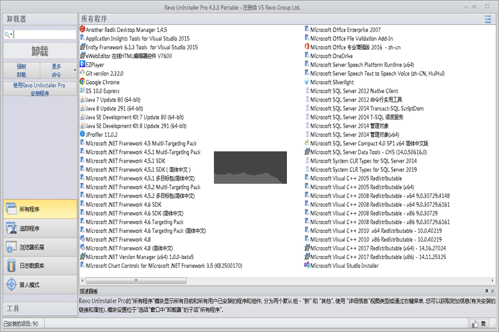This screenshot has height=332, width=499.
Task: Click the horizontal scrollbar thumb of program list
Action: tap(136, 280)
